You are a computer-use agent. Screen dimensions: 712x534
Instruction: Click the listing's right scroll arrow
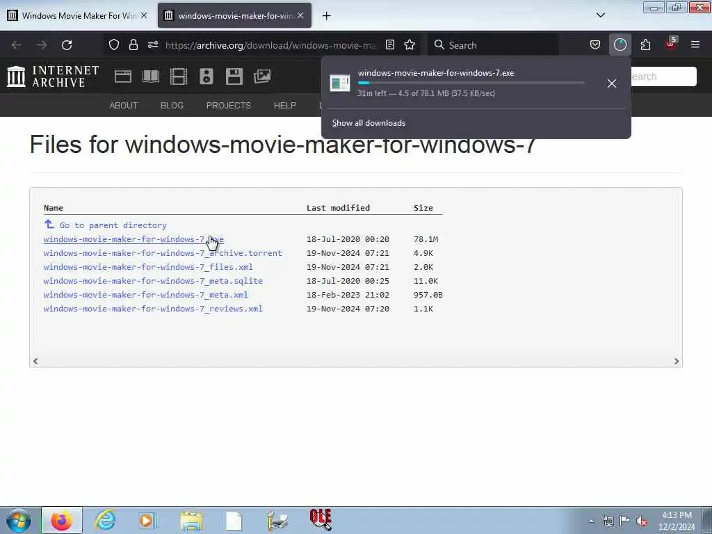pyautogui.click(x=676, y=361)
